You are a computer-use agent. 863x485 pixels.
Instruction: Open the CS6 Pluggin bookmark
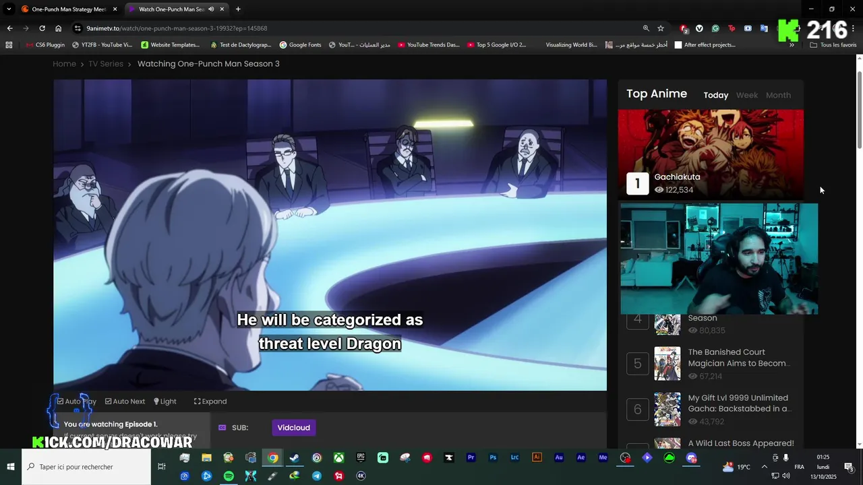(x=44, y=45)
